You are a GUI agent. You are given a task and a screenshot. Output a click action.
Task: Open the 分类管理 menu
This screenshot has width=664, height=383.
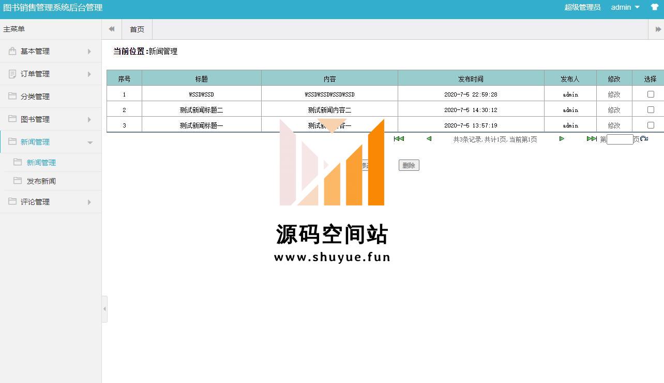click(x=51, y=97)
